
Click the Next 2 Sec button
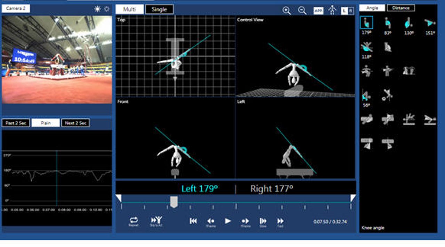[75, 123]
